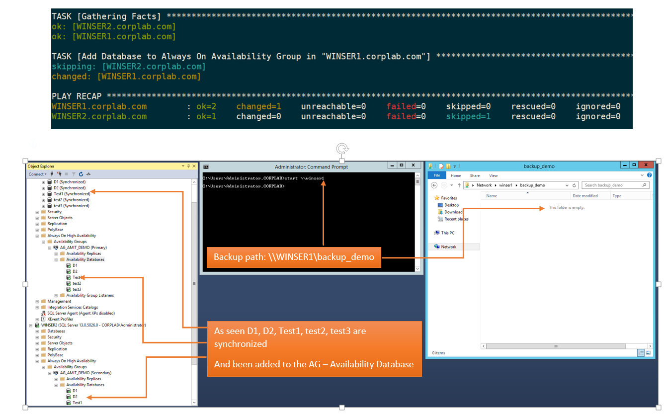Select This PC in navigation pane
667x416 pixels.
[448, 233]
